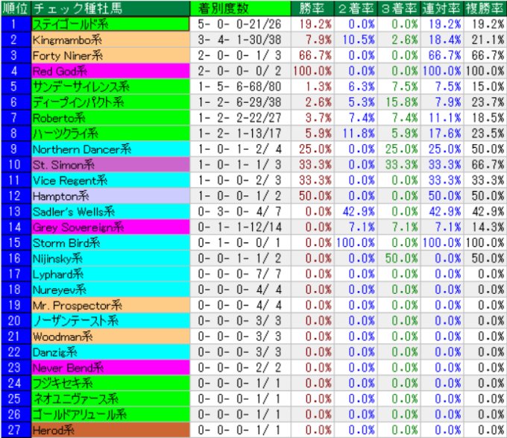Viewport: 507px width, 438px height.
Task: Click the record 3- 4- 1-30/38
Action: click(x=239, y=40)
